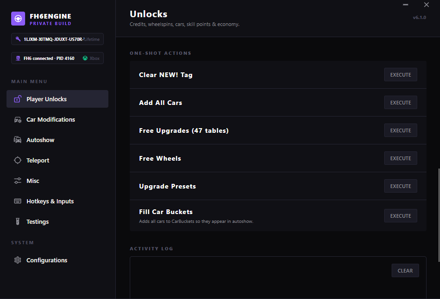Viewport: 440px width, 299px height.
Task: Click the Autoshow car icon
Action: (x=18, y=140)
